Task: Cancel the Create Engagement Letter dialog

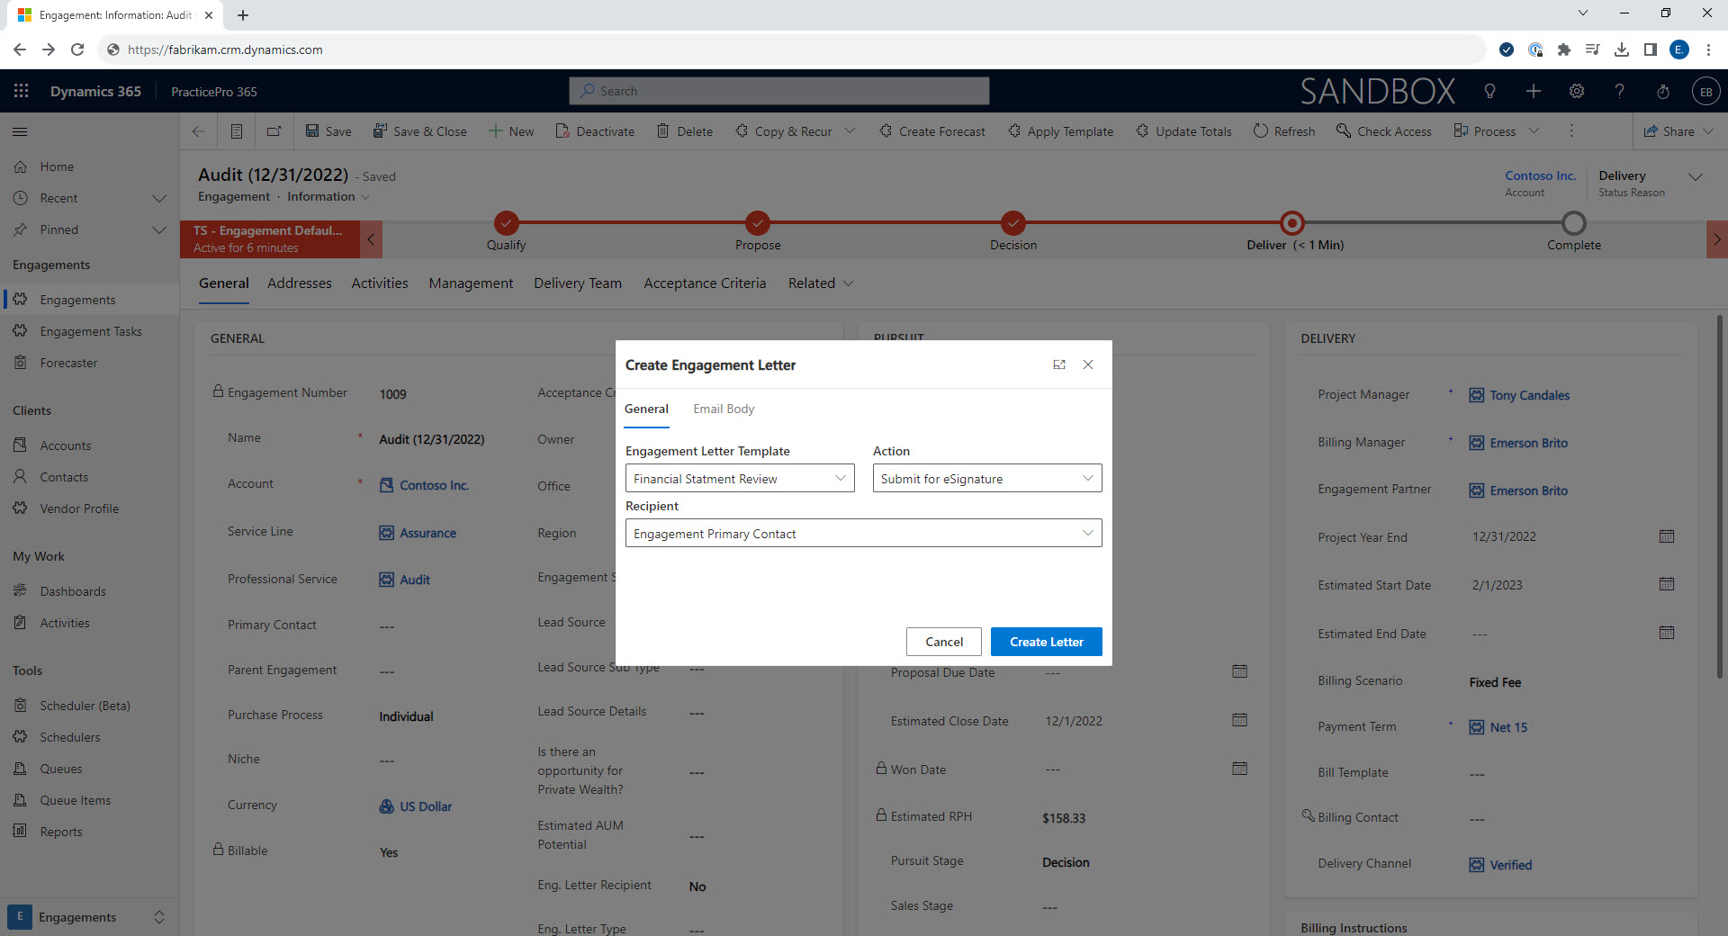Action: point(943,642)
